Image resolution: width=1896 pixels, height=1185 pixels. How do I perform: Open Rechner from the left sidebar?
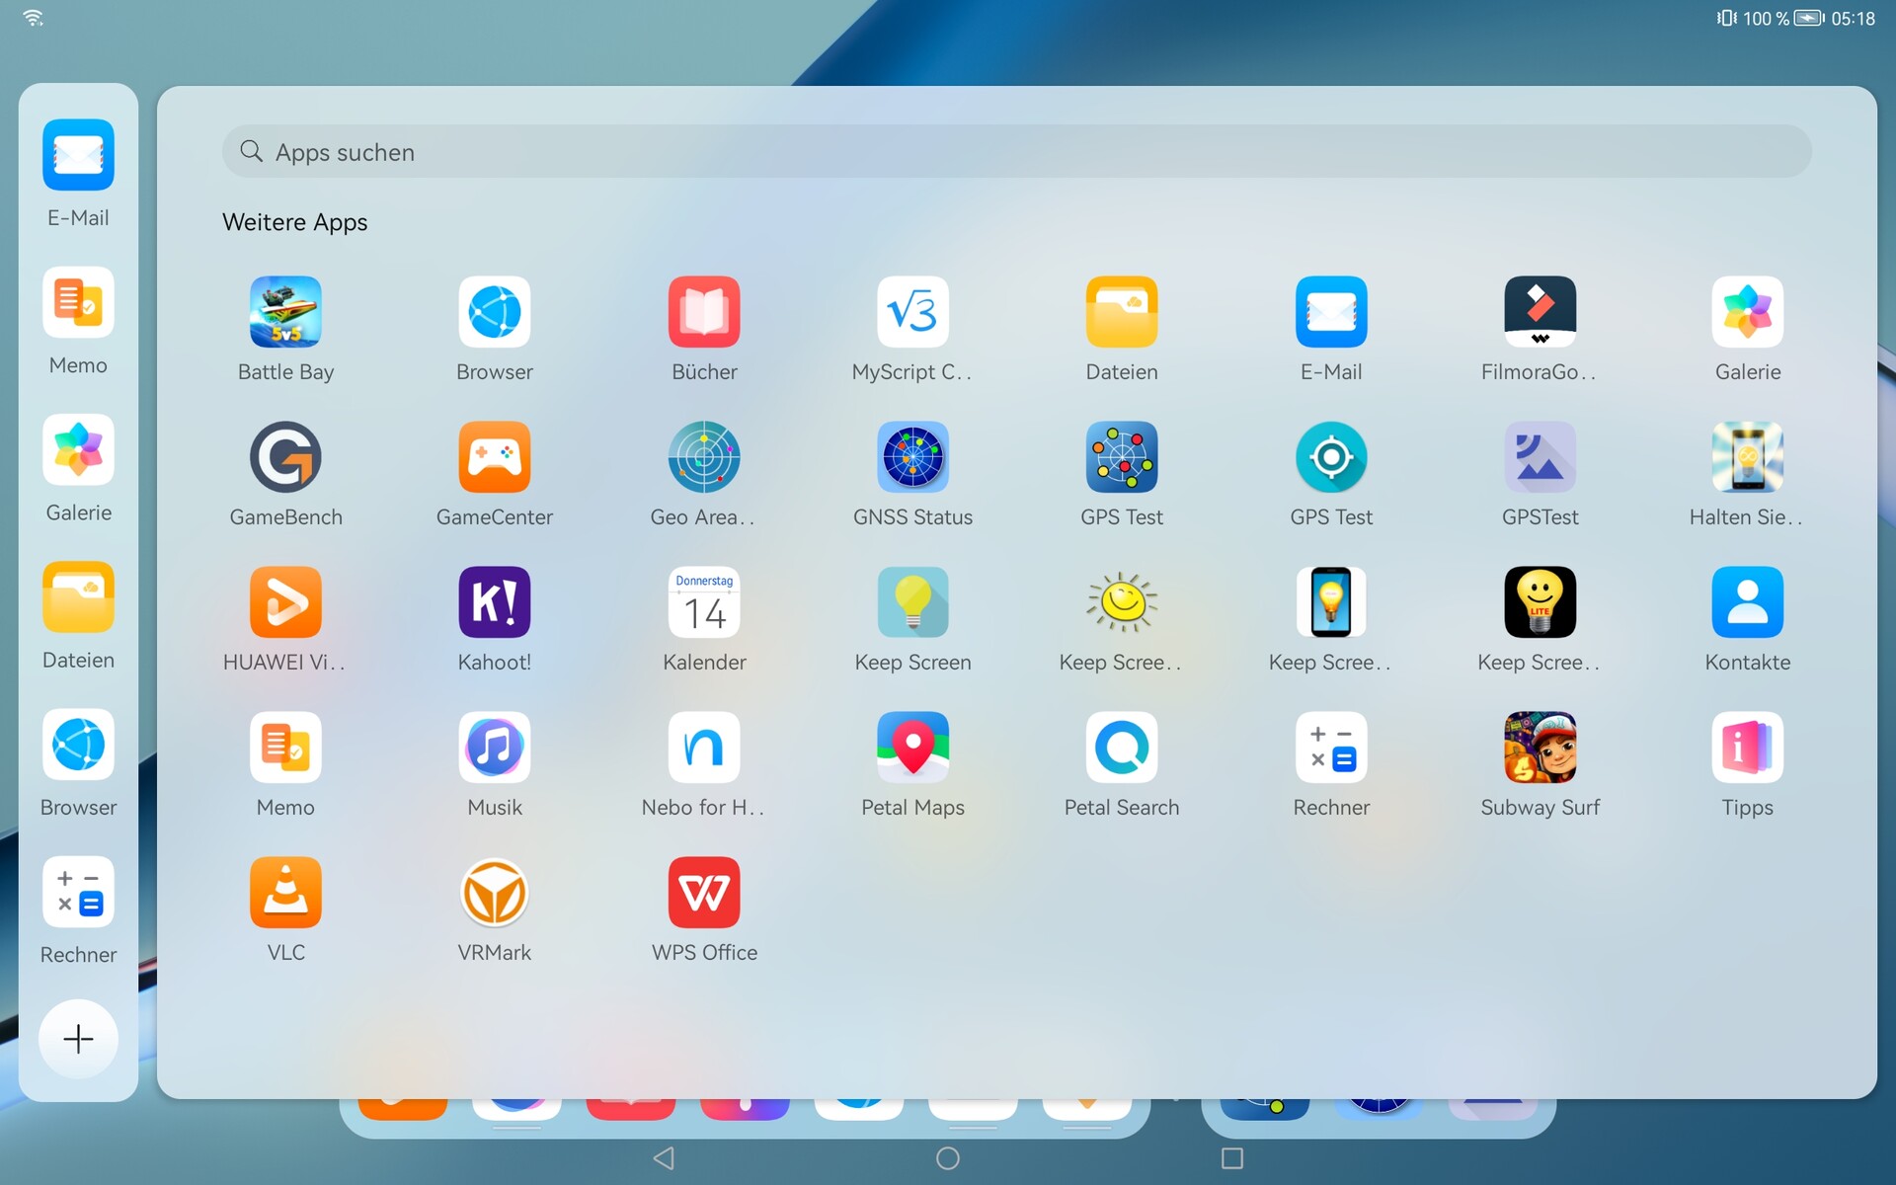click(78, 893)
